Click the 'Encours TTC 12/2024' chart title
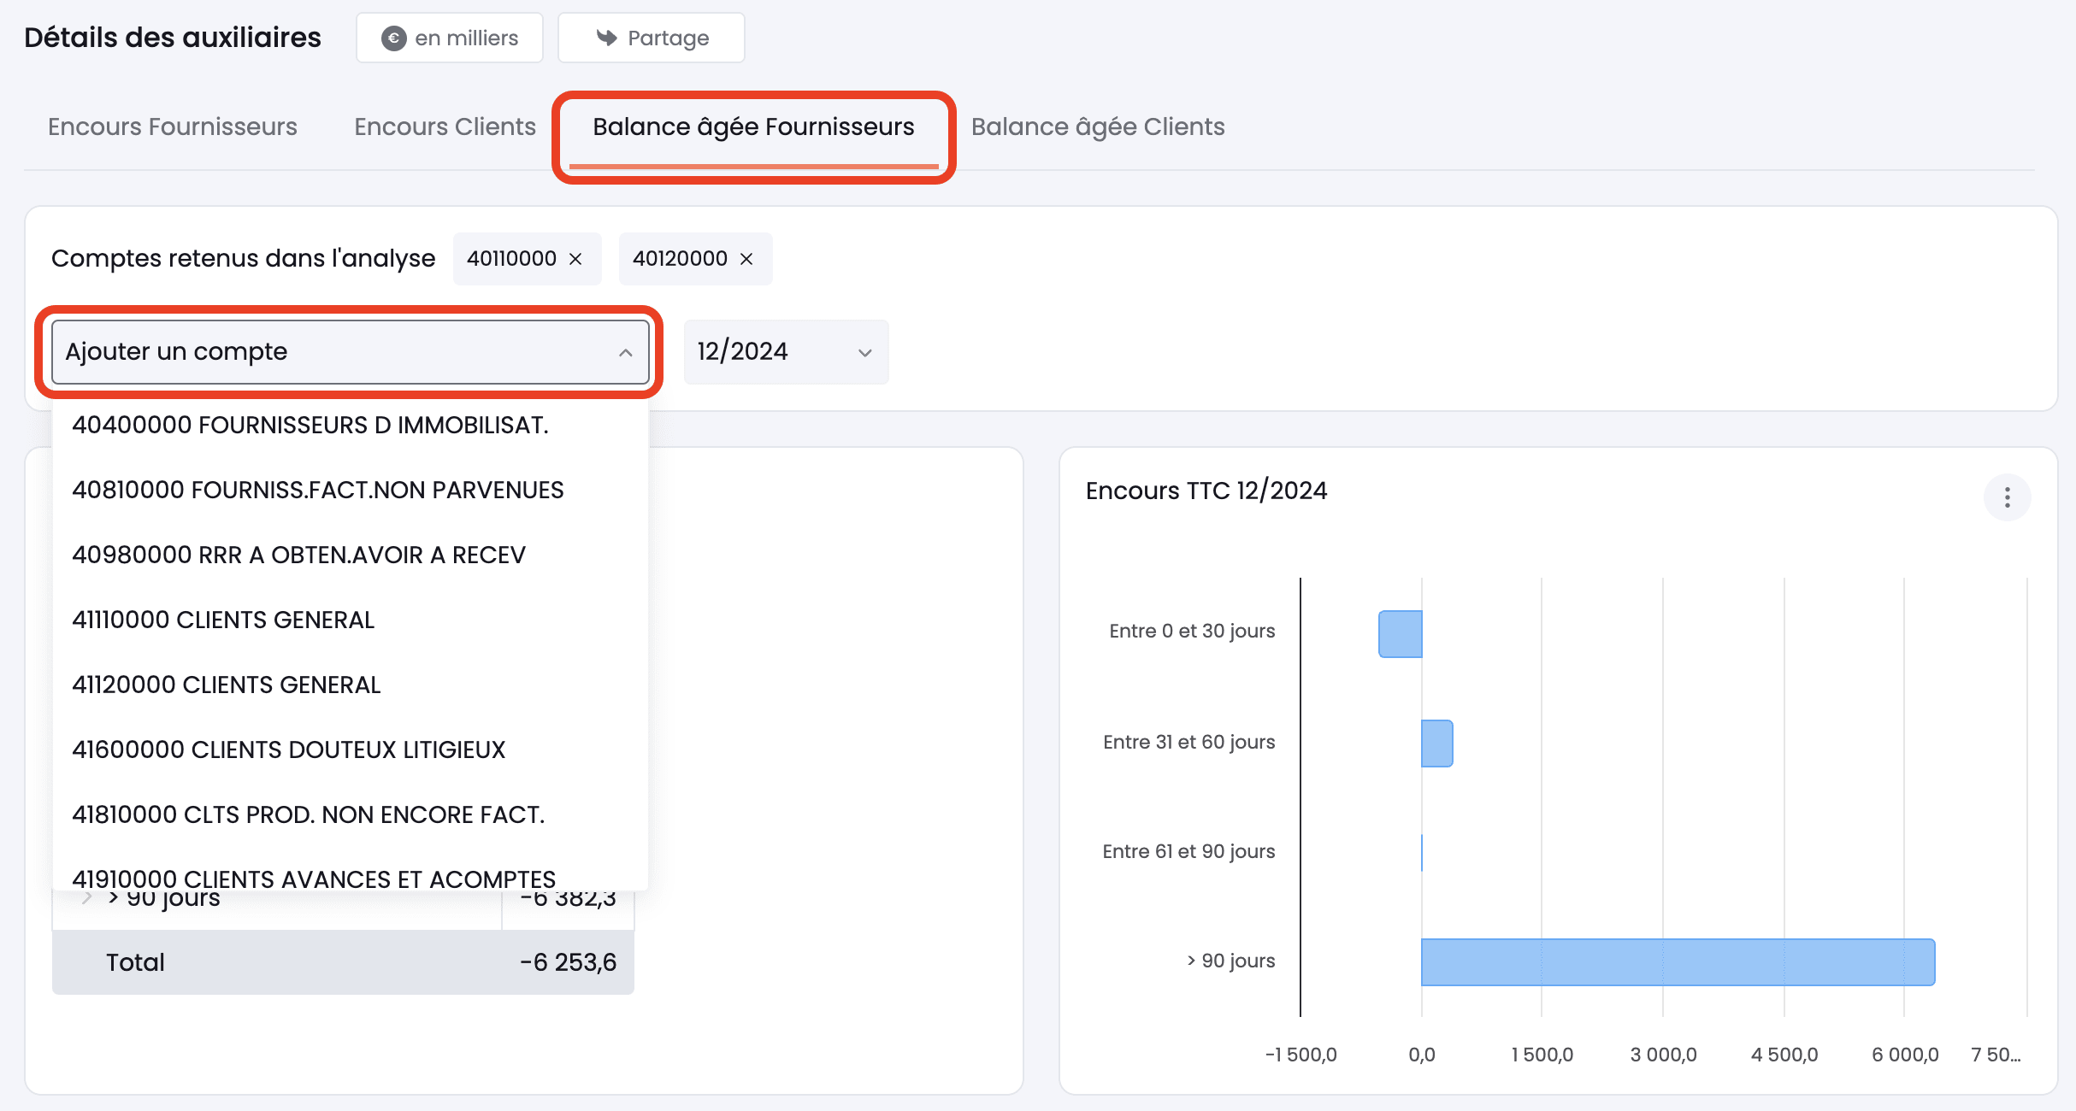2076x1111 pixels. click(1206, 491)
